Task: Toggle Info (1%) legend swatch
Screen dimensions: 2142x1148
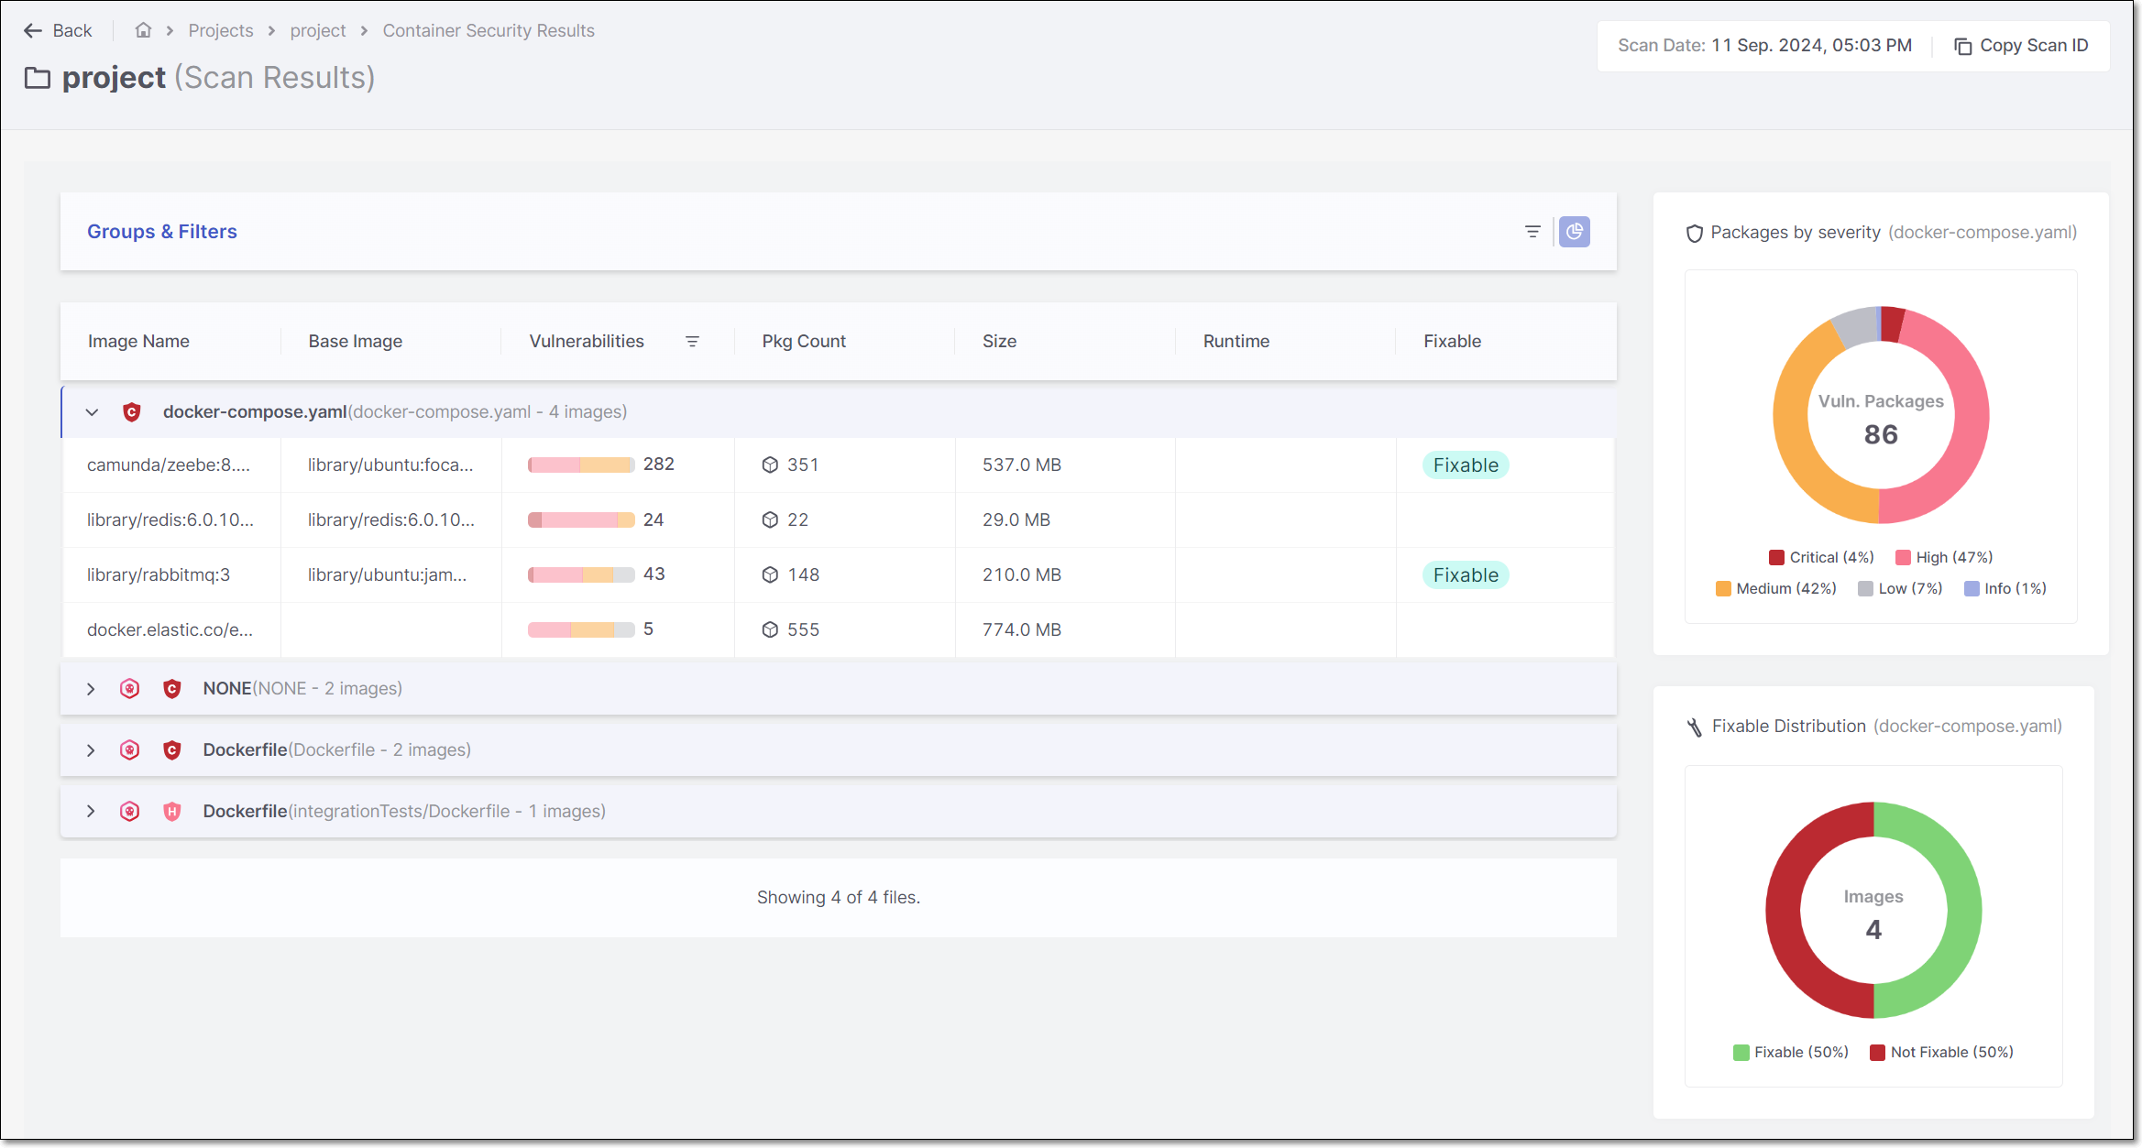Action: tap(1972, 589)
